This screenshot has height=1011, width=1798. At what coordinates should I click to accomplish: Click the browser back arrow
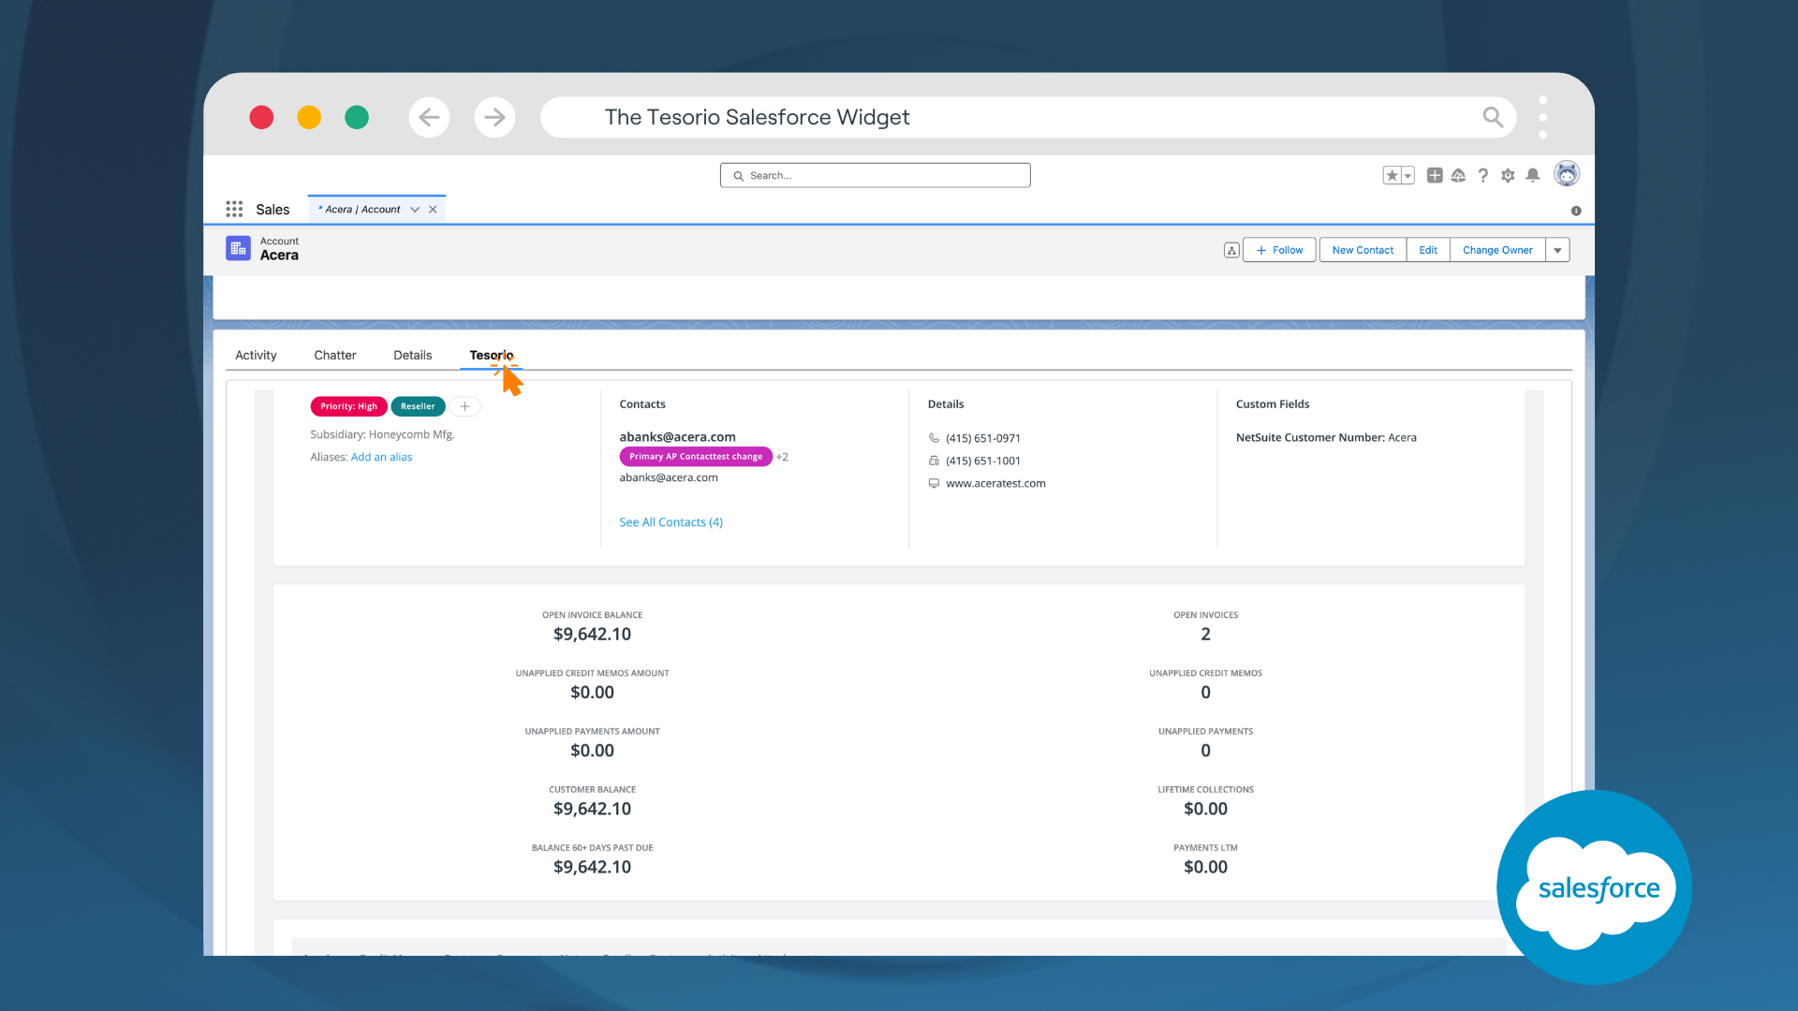[429, 117]
